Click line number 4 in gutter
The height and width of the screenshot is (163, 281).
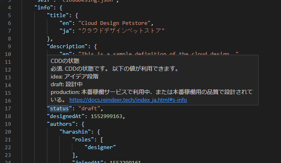9,7
